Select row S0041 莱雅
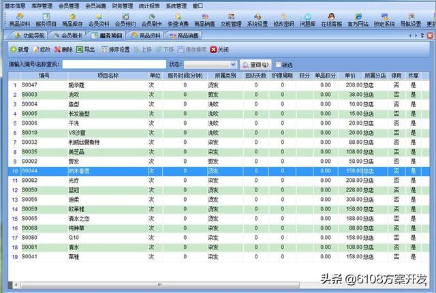The width and height of the screenshot is (436, 293). click(x=219, y=257)
